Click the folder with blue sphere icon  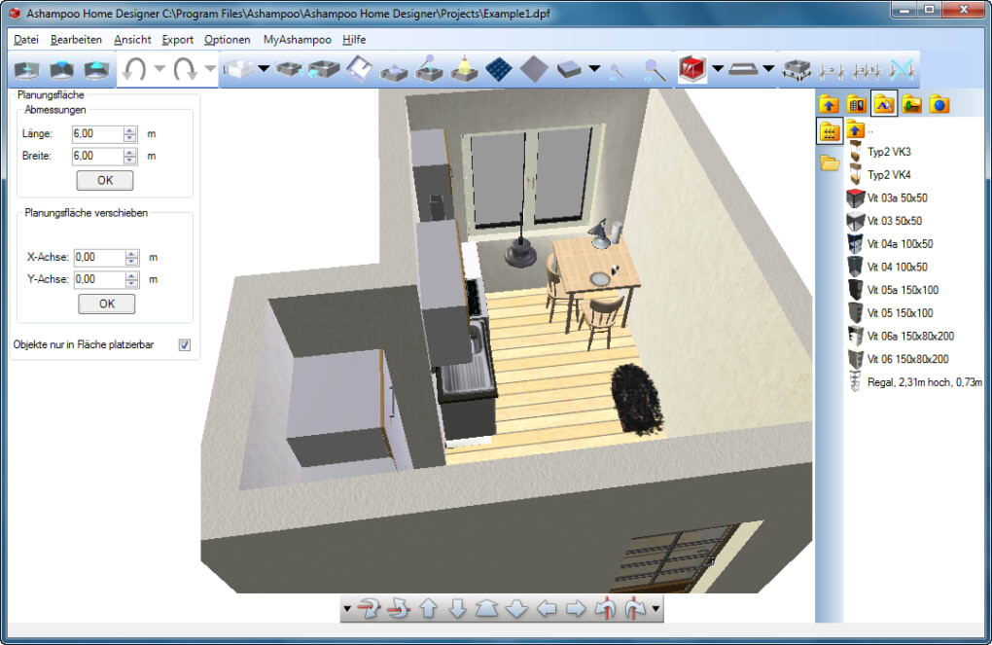[x=939, y=104]
